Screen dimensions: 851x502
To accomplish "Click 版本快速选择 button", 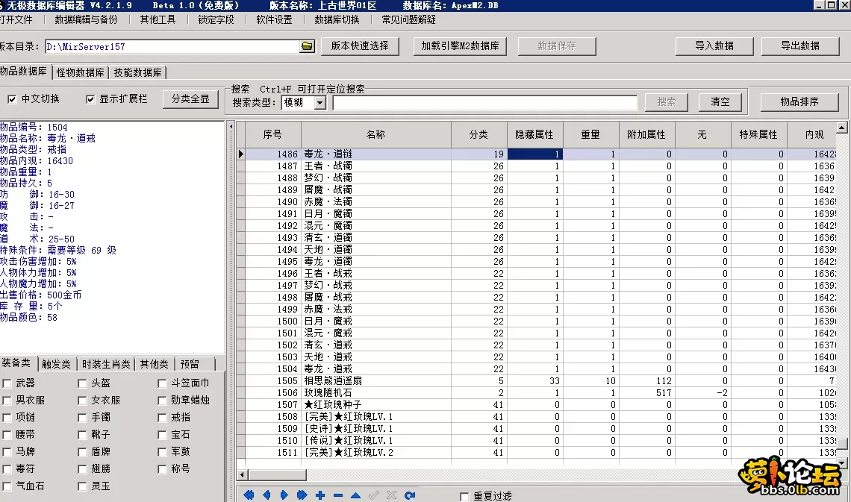I will tap(360, 46).
